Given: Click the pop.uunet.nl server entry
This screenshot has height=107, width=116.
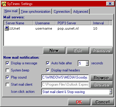Looking at the screenshot, I should coord(68,29).
